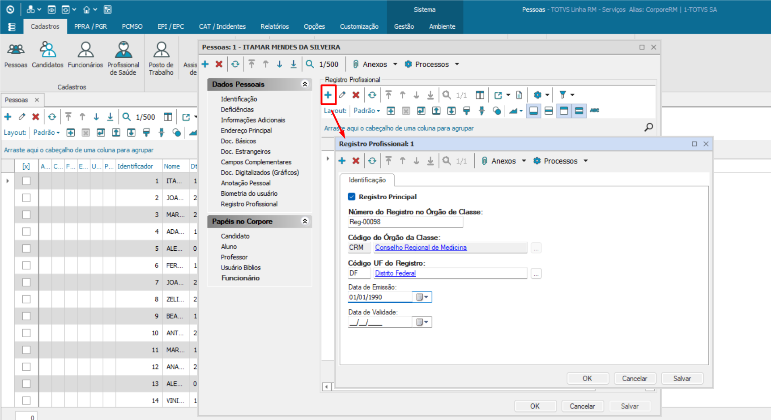The height and width of the screenshot is (420, 771).
Task: Go to next record in Pessoas window
Action: 280,64
